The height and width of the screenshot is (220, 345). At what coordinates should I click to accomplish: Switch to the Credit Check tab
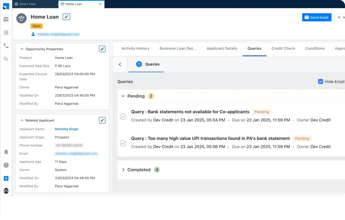pyautogui.click(x=283, y=48)
